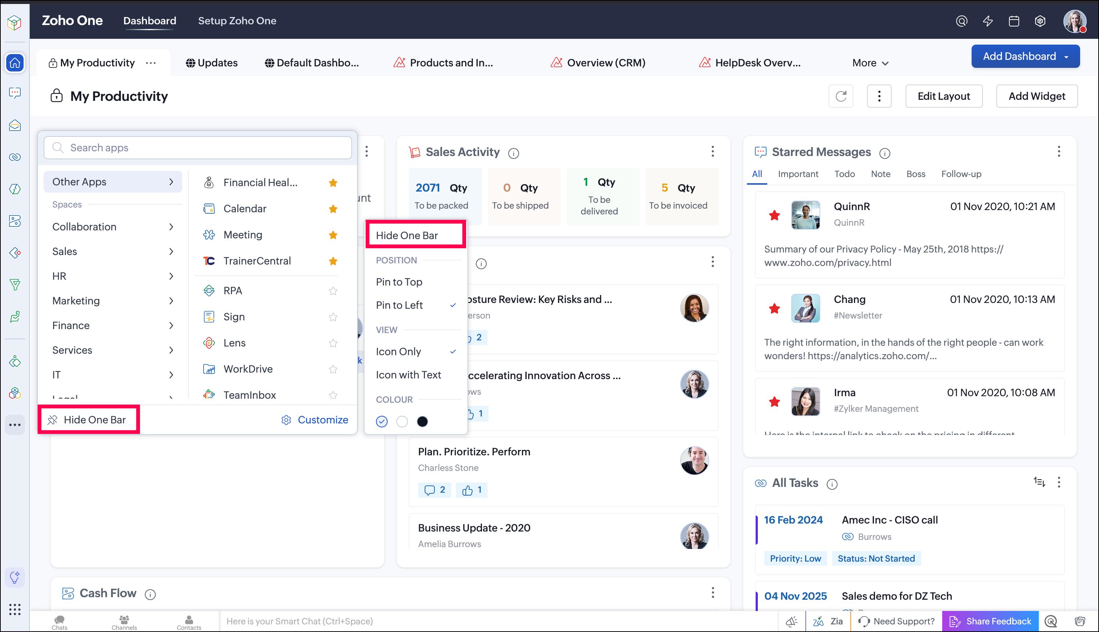
Task: Open the chat bubble app in the One Bar
Action: coord(15,93)
